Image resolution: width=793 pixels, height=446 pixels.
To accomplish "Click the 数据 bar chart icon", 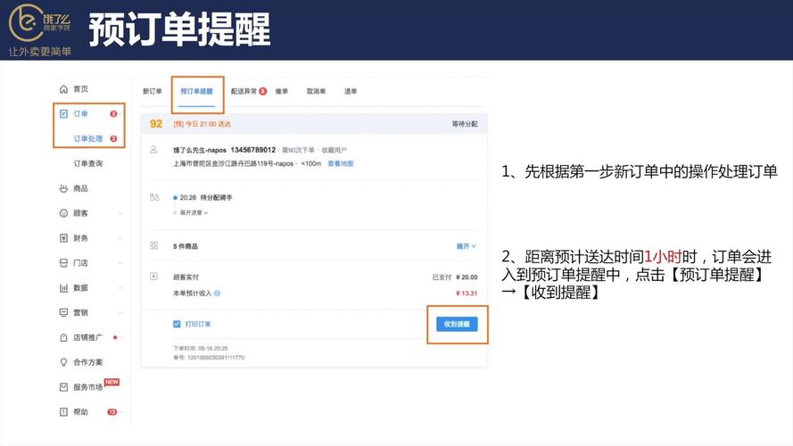I will click(x=63, y=288).
